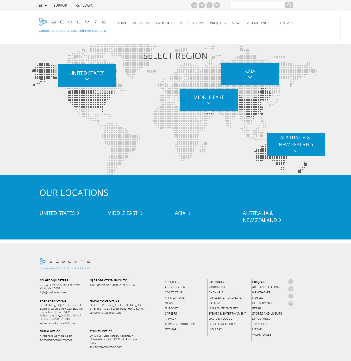Open Asia under Our Locations
The width and height of the screenshot is (351, 361).
click(x=183, y=213)
